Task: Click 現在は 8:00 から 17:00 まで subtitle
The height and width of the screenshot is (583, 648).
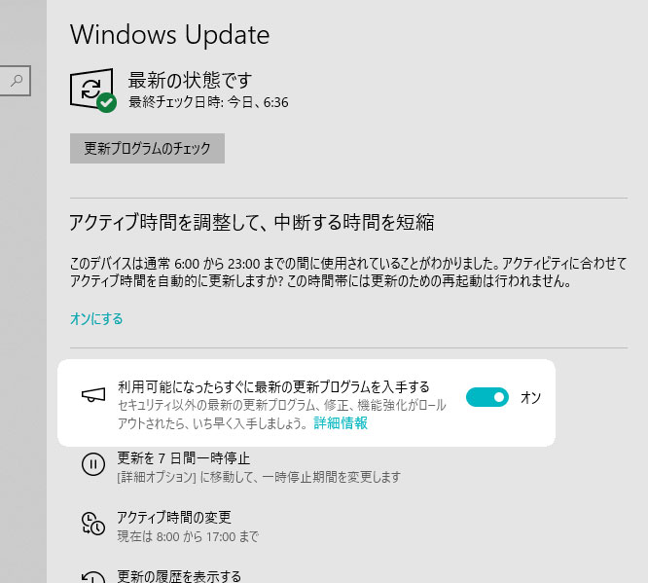Action: point(188,536)
